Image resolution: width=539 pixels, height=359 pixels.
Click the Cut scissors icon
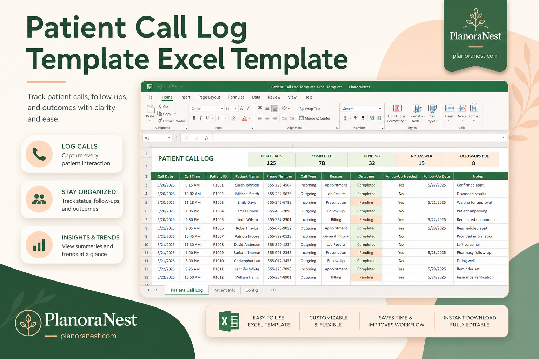[x=160, y=106]
